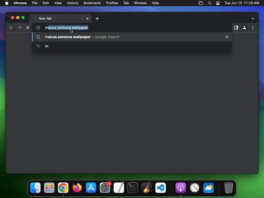
Task: Launch Visual Studio Code from the Dock
Action: pos(161,188)
